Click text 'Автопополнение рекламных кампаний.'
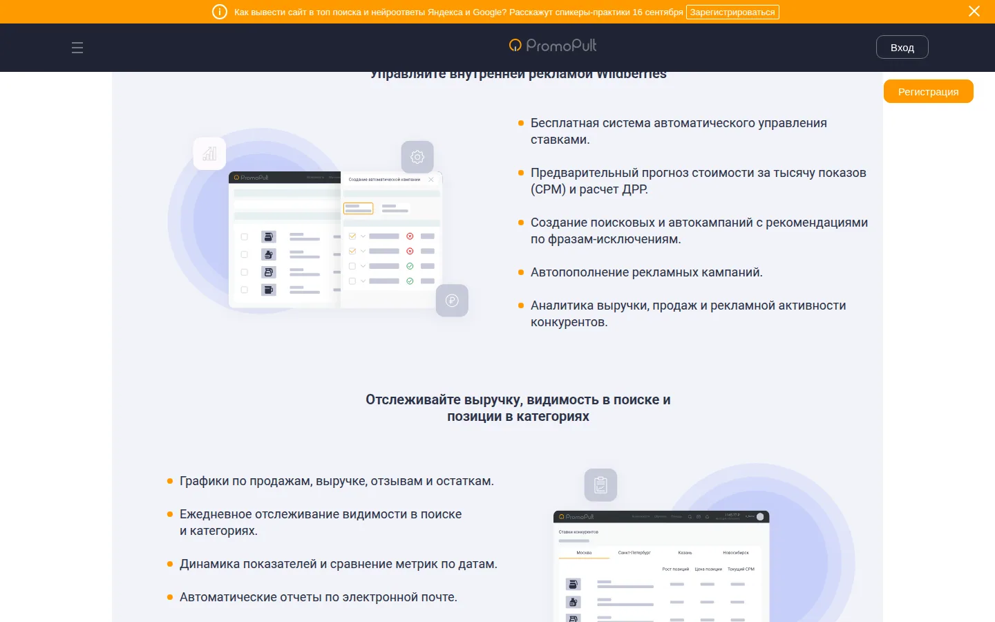Viewport: 995px width, 622px height. pyautogui.click(x=647, y=272)
